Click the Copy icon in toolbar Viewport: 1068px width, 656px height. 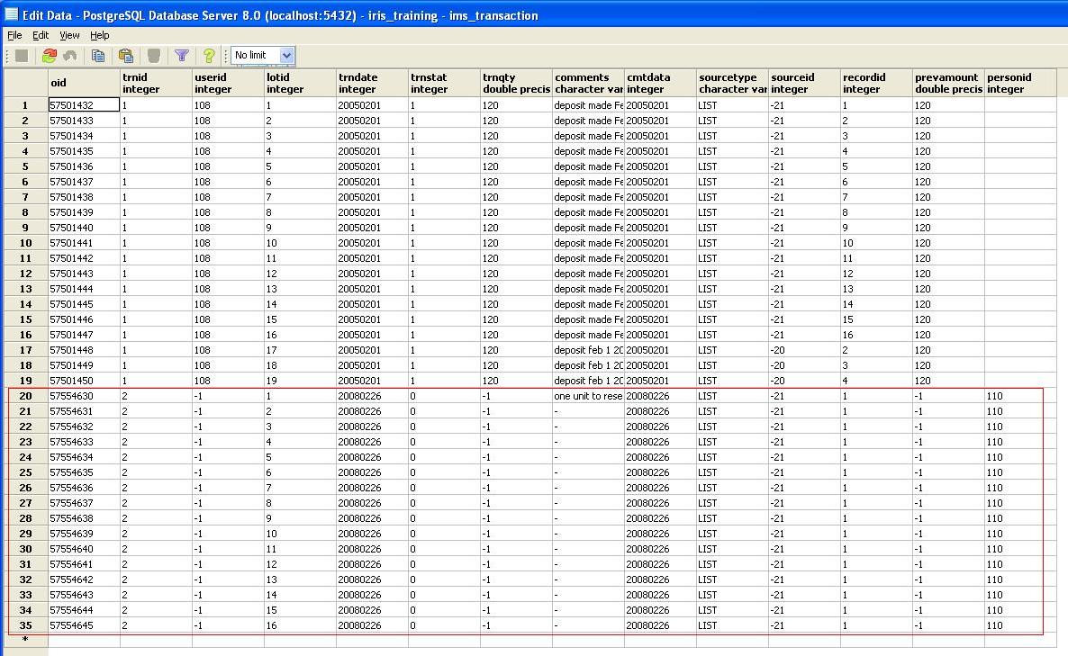pos(98,56)
